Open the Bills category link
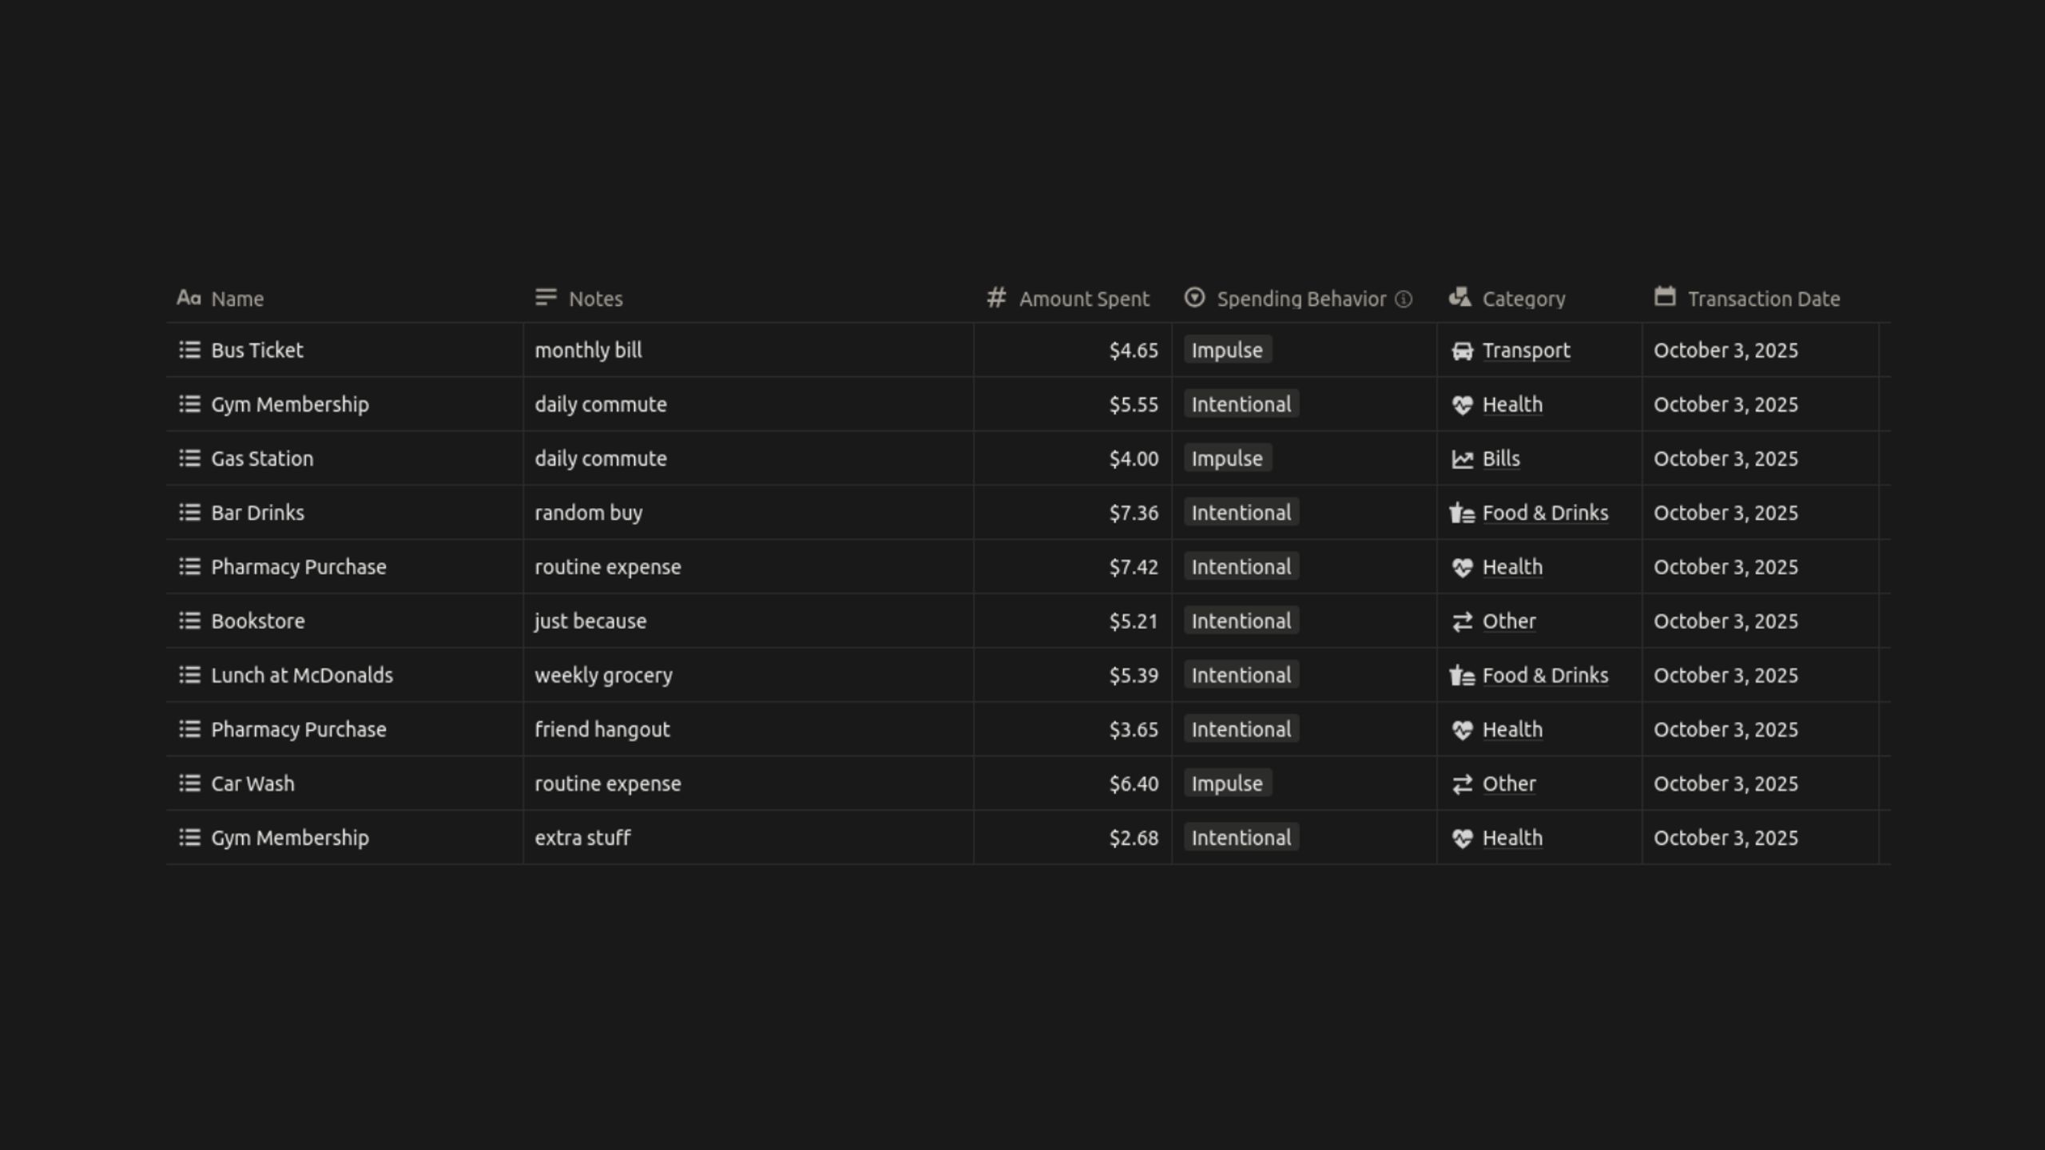The height and width of the screenshot is (1150, 2045). click(1501, 459)
